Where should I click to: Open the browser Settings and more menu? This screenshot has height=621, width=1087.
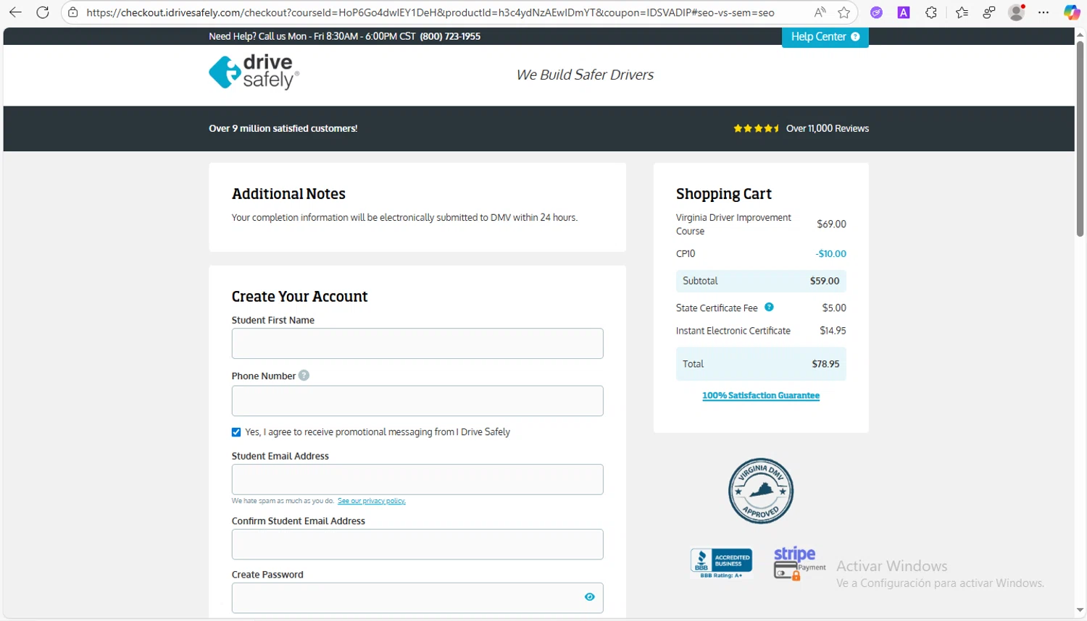[x=1044, y=12]
